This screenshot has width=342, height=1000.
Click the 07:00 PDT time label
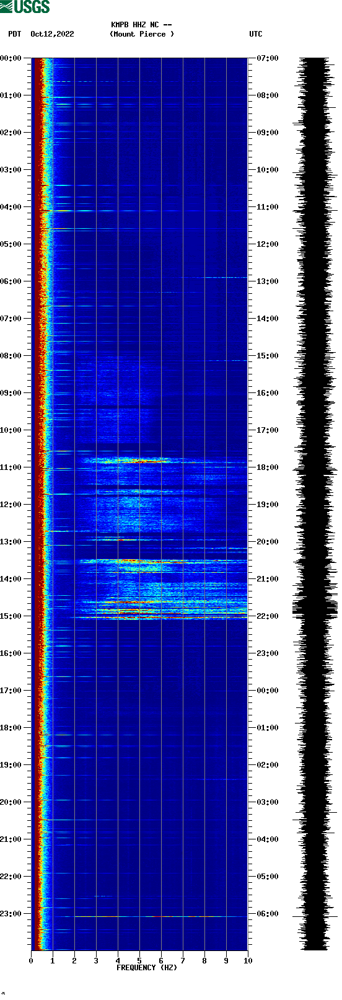[x=11, y=319]
